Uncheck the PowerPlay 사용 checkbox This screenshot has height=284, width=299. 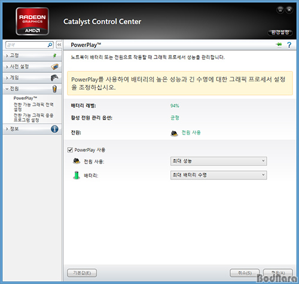click(70, 150)
